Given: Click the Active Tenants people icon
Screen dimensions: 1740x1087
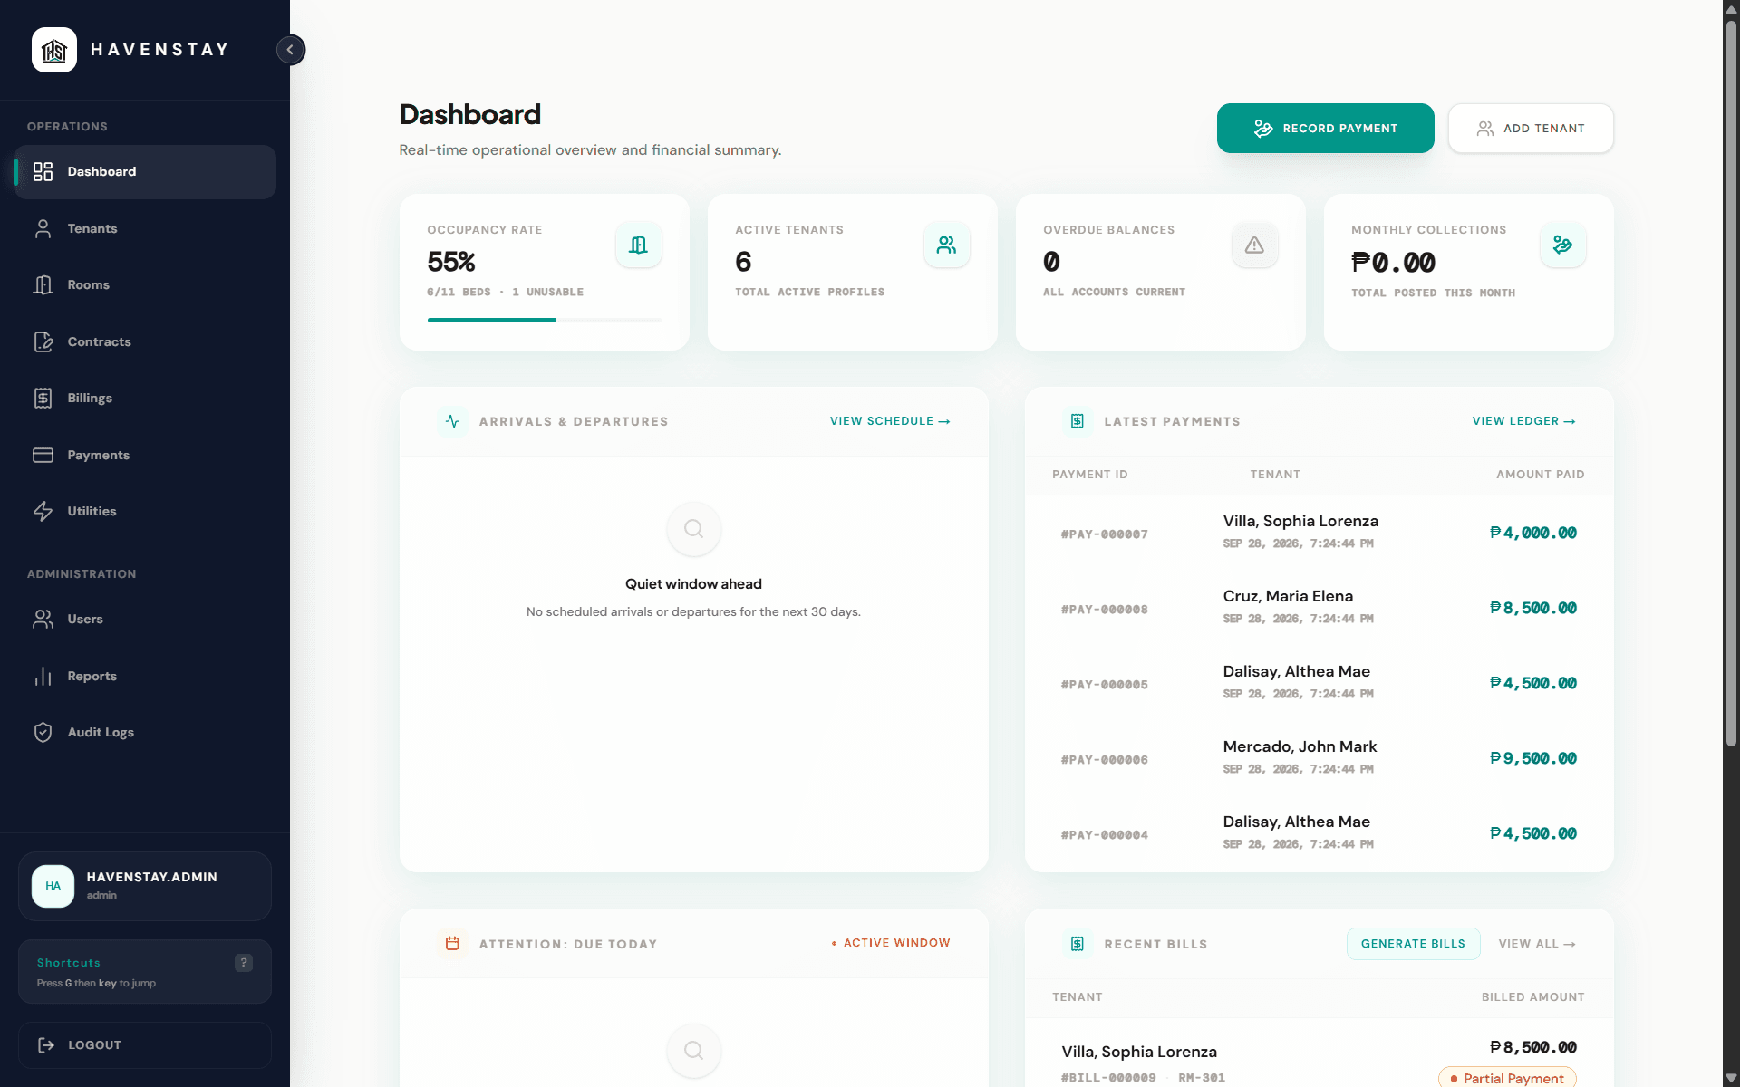Looking at the screenshot, I should click(947, 245).
